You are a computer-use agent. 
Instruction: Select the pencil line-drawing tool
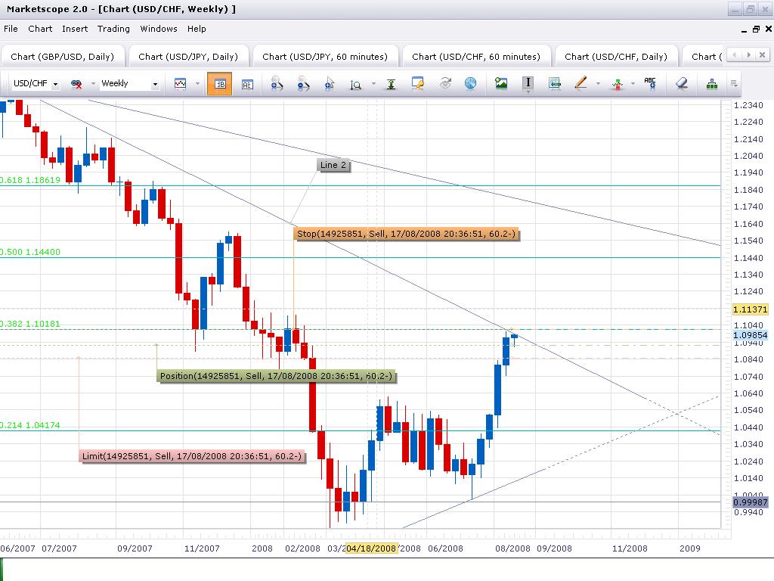[580, 83]
